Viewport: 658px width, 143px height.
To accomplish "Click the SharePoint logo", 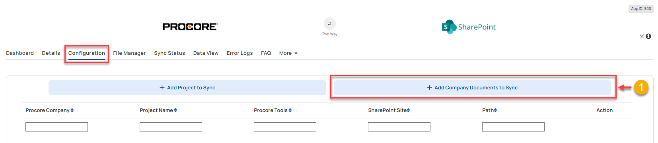I will coord(469,27).
